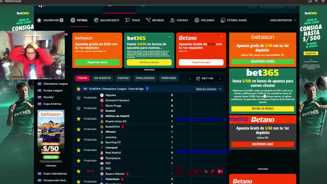
Task: Select the EN DIRECTO filter tab
Action: tap(102, 78)
